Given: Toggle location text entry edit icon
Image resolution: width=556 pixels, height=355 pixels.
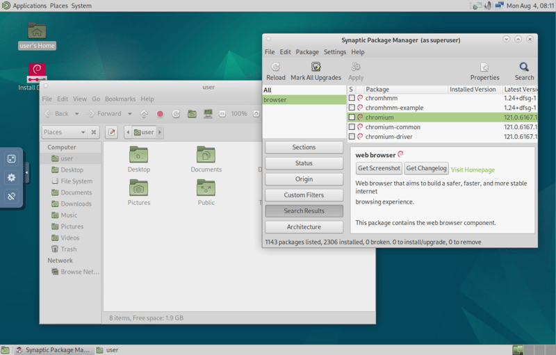Looking at the screenshot, I should click(x=112, y=132).
